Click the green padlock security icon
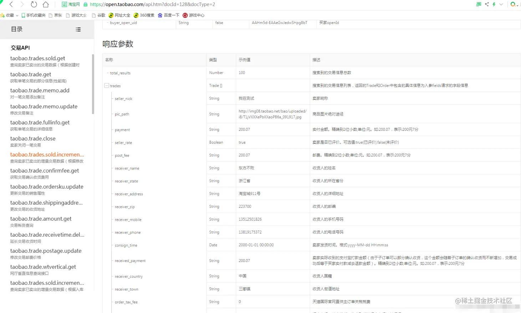The height and width of the screenshot is (313, 521). point(86,4)
